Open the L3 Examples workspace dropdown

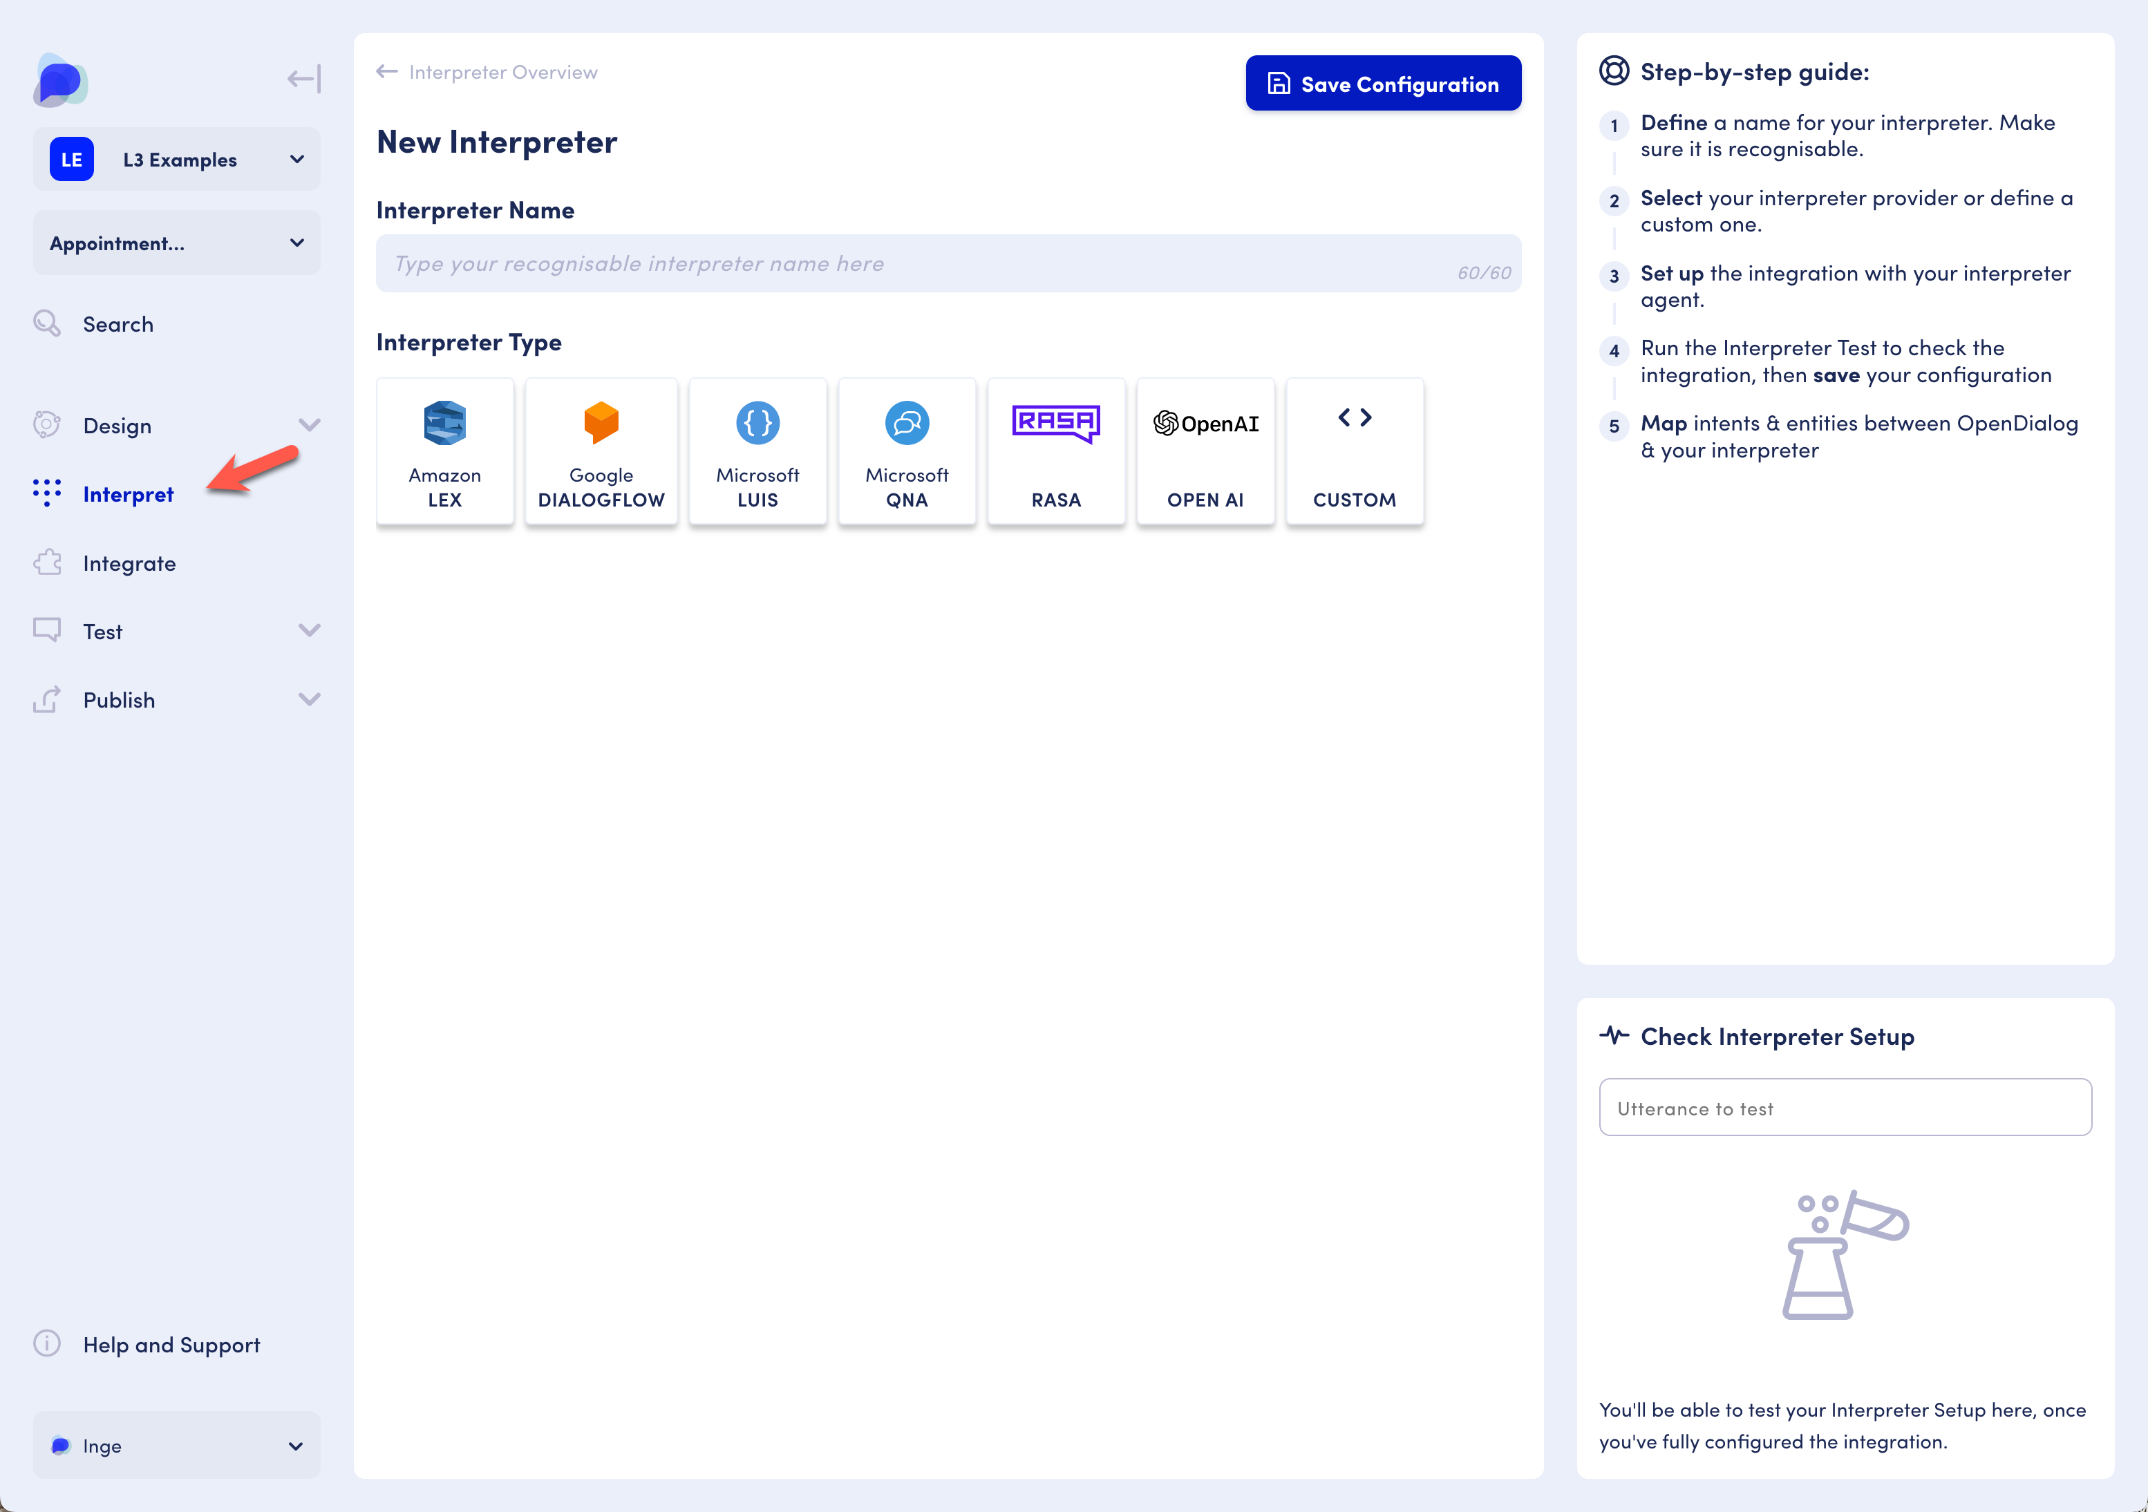coord(177,160)
